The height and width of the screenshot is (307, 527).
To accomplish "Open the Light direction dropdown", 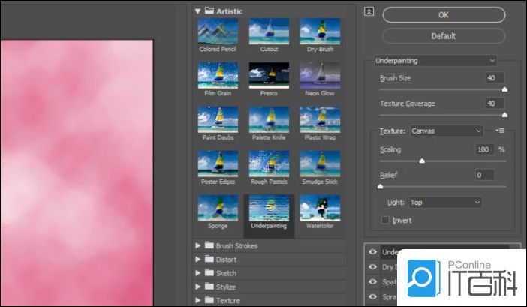I will (x=445, y=203).
